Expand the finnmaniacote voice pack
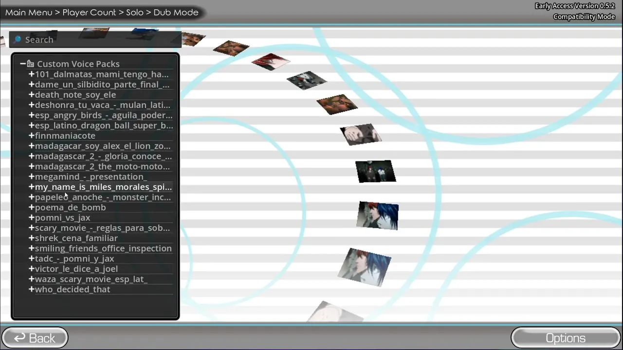The height and width of the screenshot is (350, 623). point(32,135)
